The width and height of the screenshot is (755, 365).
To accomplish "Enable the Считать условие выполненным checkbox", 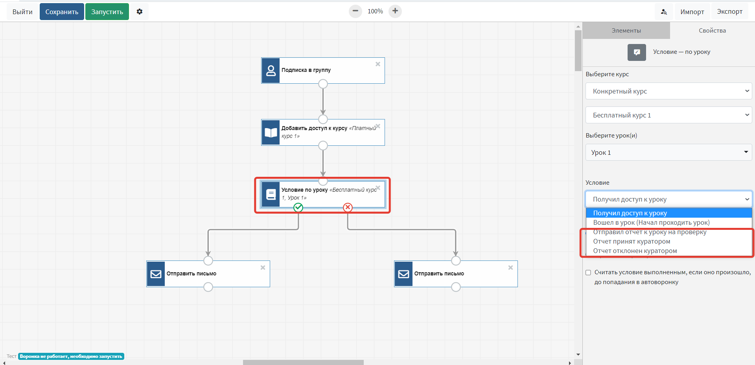I will [588, 273].
